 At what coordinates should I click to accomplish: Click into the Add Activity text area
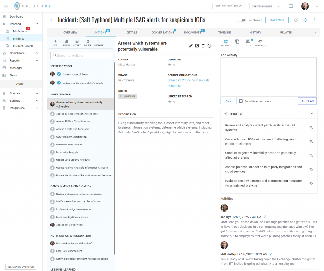tap(268, 77)
